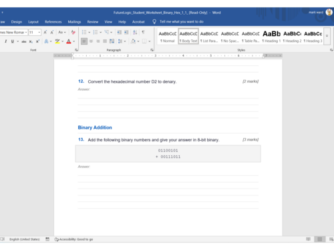This screenshot has height=250, width=334.
Task: Open the Change Case dropdown
Action: point(62,32)
